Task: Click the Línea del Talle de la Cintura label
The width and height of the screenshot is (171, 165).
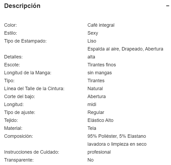Action: point(34,89)
